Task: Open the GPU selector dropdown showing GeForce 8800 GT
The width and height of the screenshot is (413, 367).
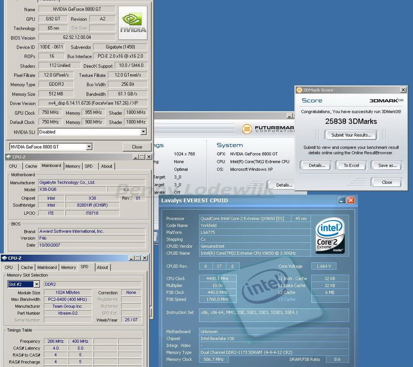Action: click(89, 147)
